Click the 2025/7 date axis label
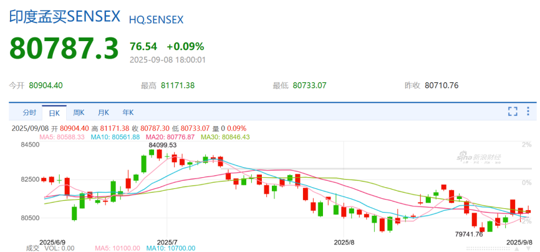This screenshot has width=540, height=252. (166, 241)
